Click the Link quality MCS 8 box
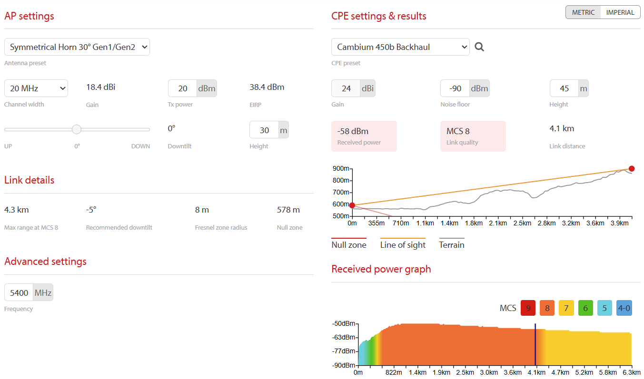 pos(473,136)
